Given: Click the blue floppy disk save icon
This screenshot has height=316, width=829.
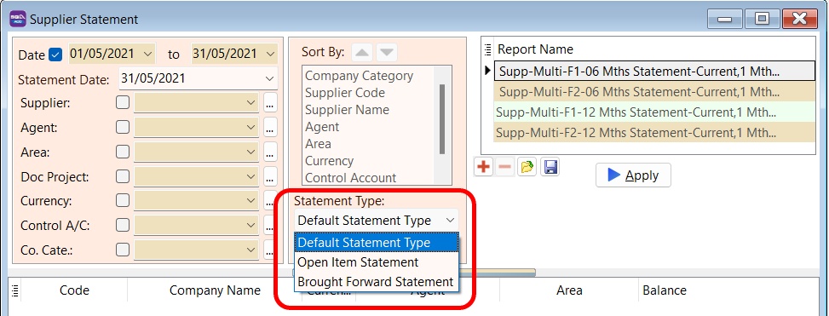Looking at the screenshot, I should (550, 168).
